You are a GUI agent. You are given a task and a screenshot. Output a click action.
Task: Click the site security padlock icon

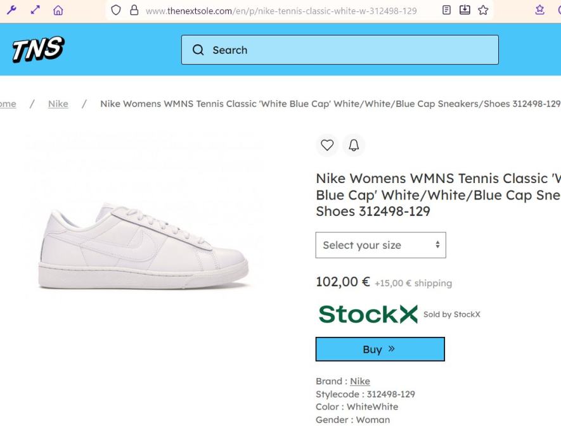[x=134, y=10]
